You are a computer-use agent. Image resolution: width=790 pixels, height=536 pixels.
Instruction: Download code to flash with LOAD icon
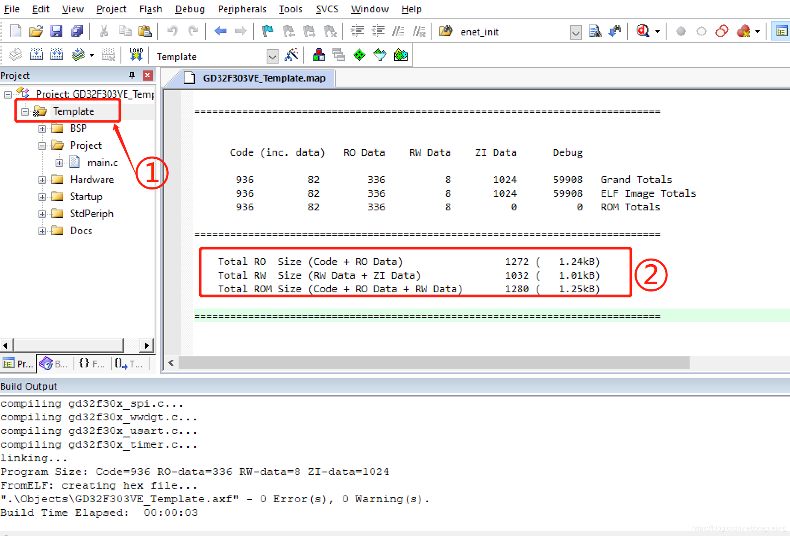click(x=136, y=55)
